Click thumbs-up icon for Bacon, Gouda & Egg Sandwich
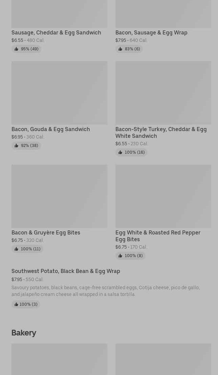Viewport: 218px width, 375px height. pos(16,146)
